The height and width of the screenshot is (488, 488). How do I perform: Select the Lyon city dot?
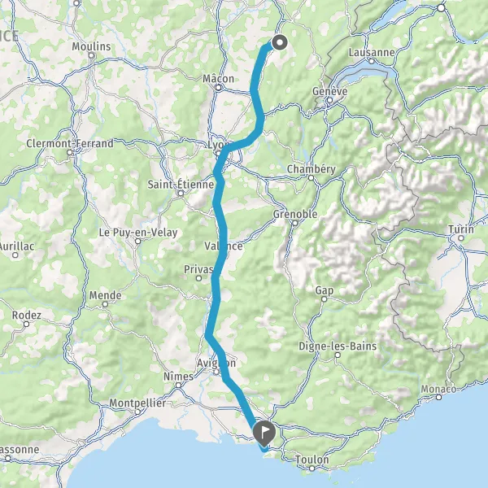(x=218, y=153)
